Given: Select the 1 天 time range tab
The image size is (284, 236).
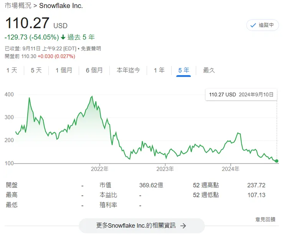Looking at the screenshot, I should click(12, 70).
